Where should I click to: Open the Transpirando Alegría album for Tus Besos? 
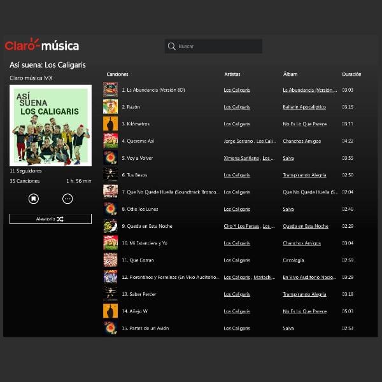304,175
